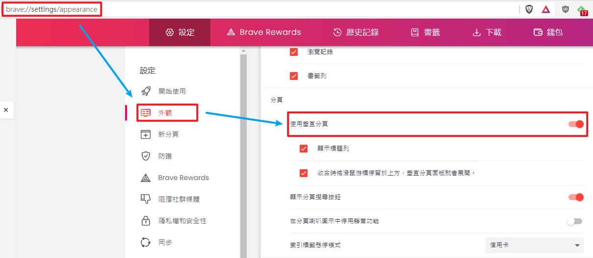
Task: Click the 分頁 section heading
Action: pos(277,100)
